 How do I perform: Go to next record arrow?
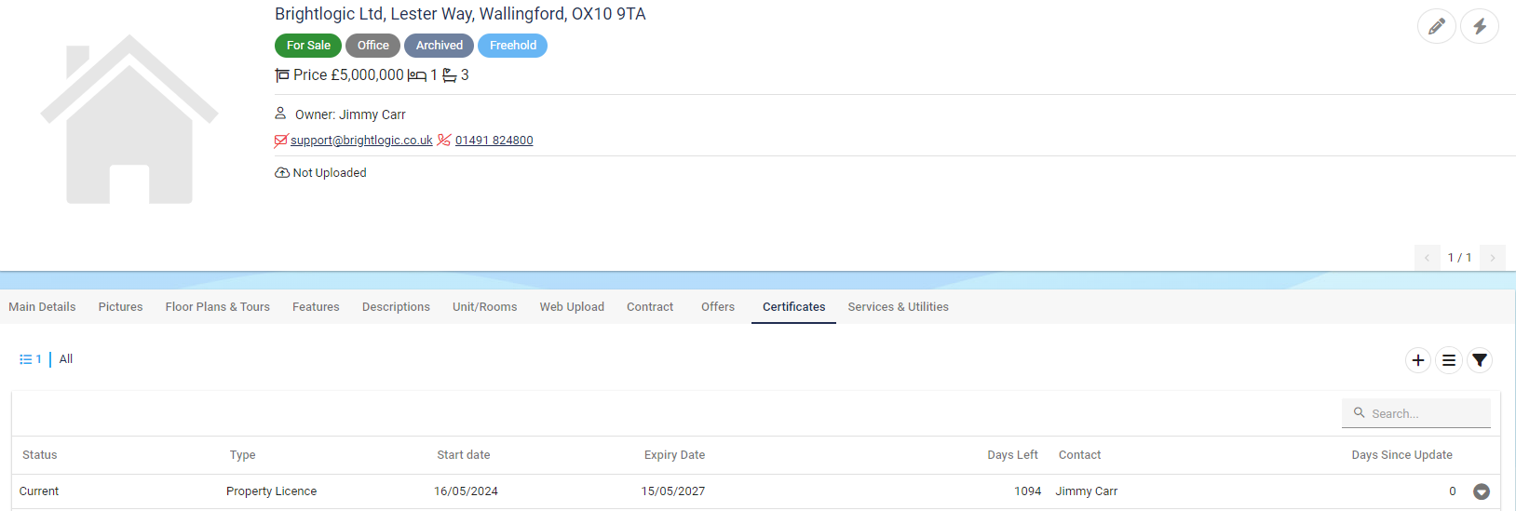click(x=1493, y=258)
